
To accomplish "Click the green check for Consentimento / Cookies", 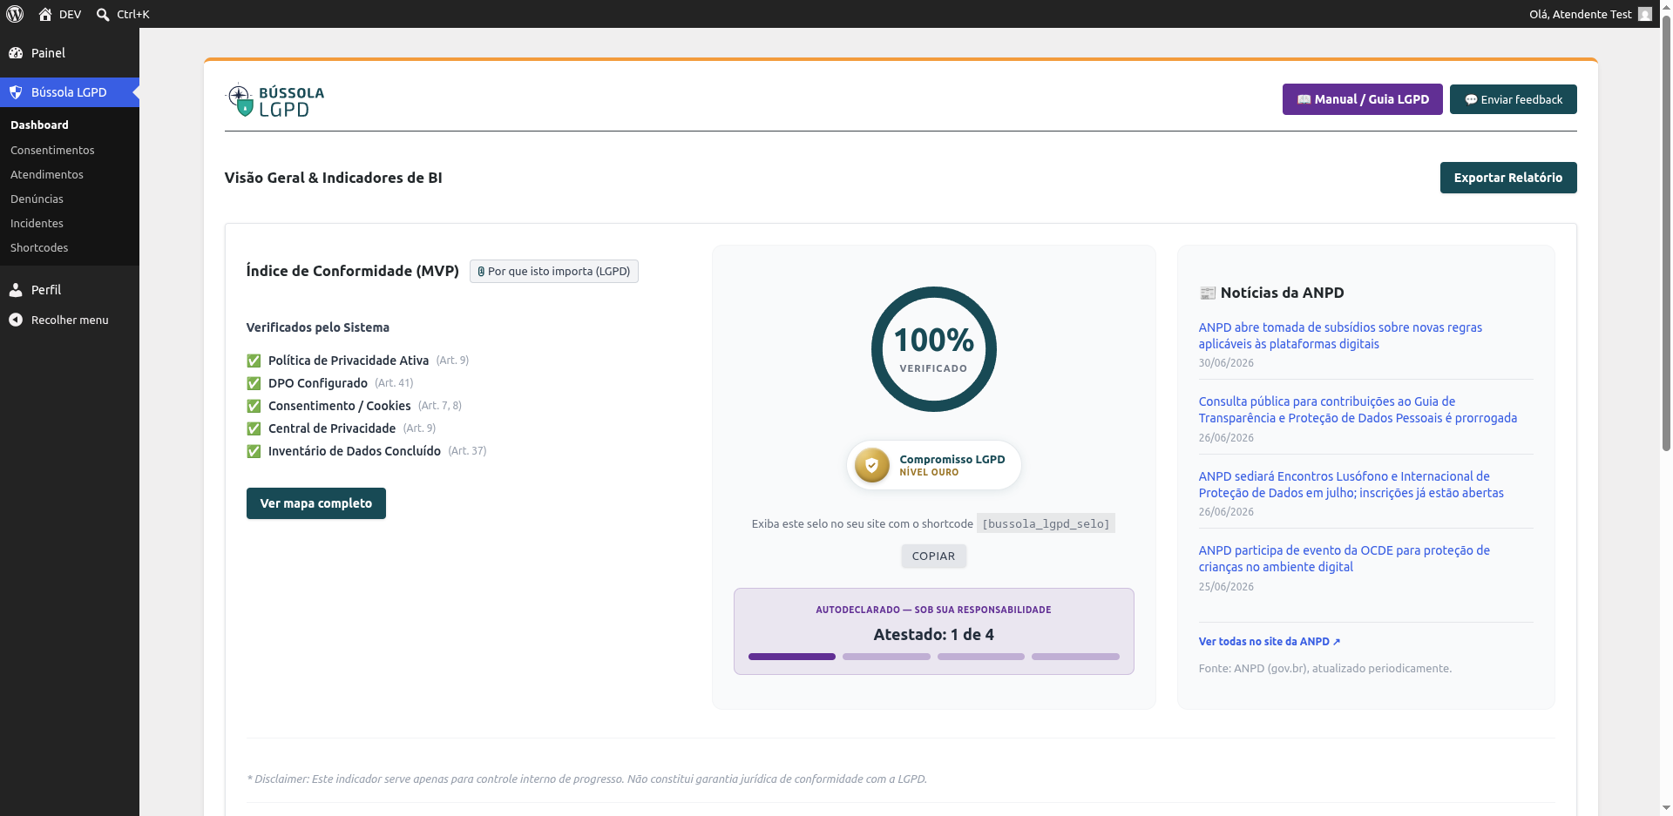I will coord(254,406).
